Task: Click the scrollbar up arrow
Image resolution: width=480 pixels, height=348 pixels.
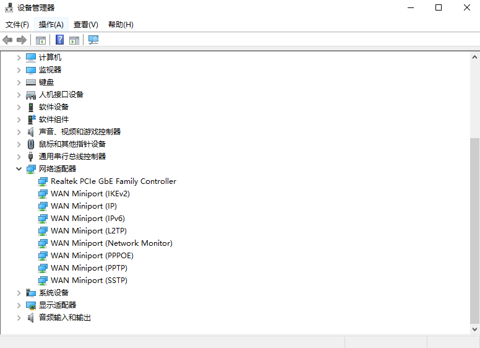Action: [475, 57]
